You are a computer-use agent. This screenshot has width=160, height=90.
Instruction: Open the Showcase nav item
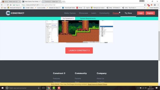pyautogui.click(x=83, y=13)
